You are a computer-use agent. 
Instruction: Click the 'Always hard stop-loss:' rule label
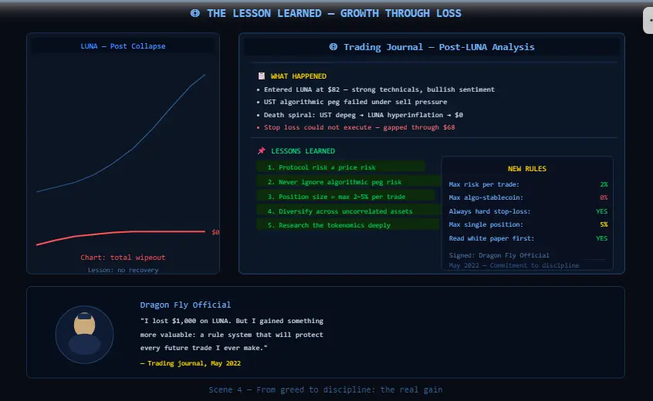coord(489,211)
